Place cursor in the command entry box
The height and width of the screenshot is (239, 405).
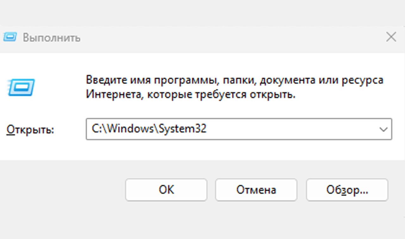221,129
